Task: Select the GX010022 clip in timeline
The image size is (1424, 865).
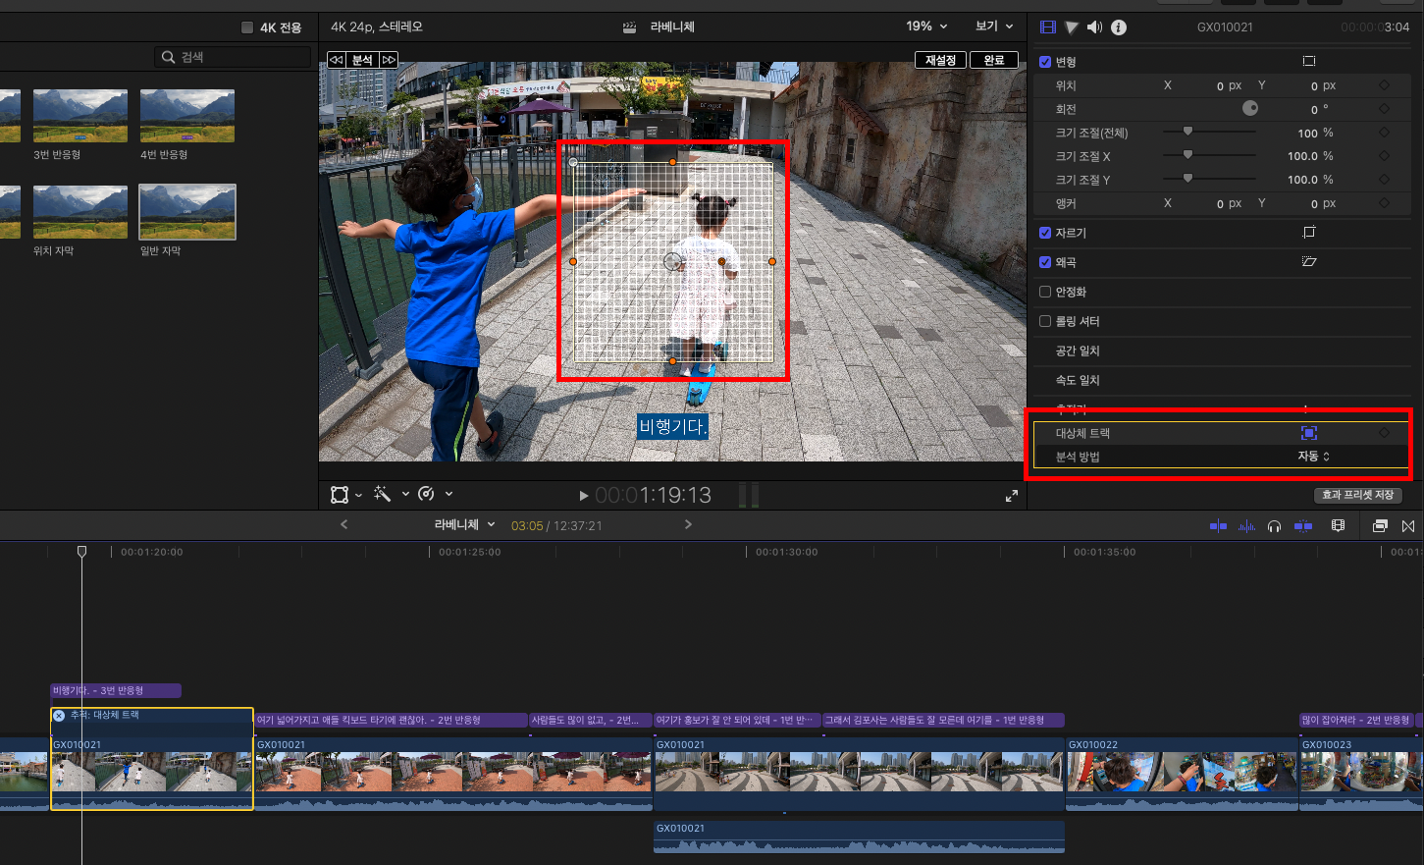Action: pos(1183,775)
